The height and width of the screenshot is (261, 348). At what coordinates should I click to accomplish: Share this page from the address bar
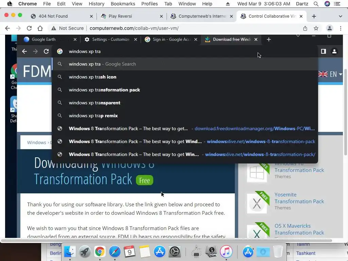pos(305,28)
